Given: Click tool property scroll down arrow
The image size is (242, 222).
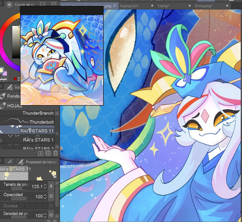Looking at the screenshot, I should pyautogui.click(x=57, y=216).
